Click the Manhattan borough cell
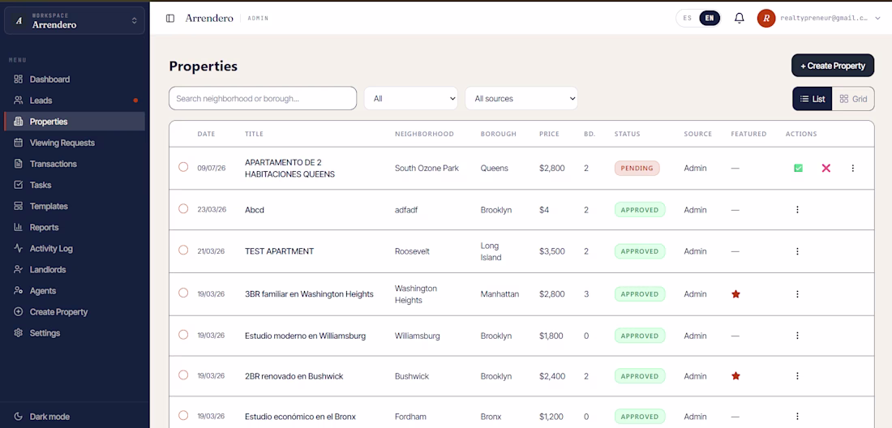Viewport: 892px width, 428px height. tap(500, 294)
